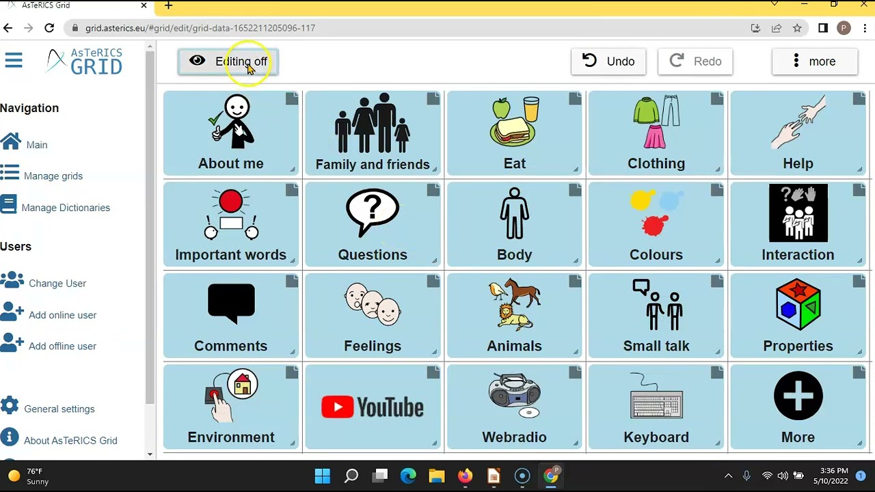Click navigation marker on Feelings cell
The image size is (875, 492).
[433, 281]
